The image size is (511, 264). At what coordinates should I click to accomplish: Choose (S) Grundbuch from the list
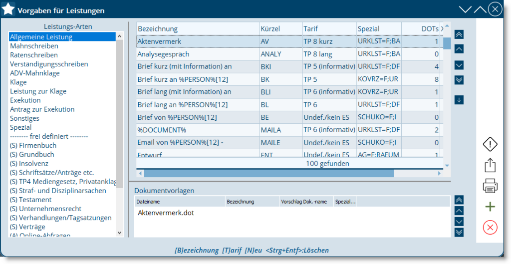tap(32, 155)
